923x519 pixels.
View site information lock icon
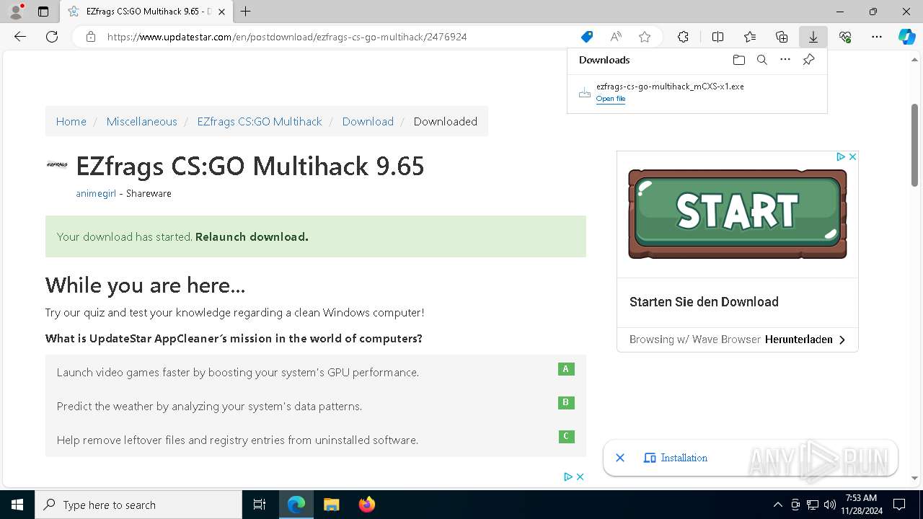[91, 37]
